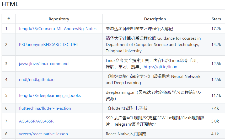
Task: Open vczero/react-native-lesson repository link
Action: [x=44, y=134]
